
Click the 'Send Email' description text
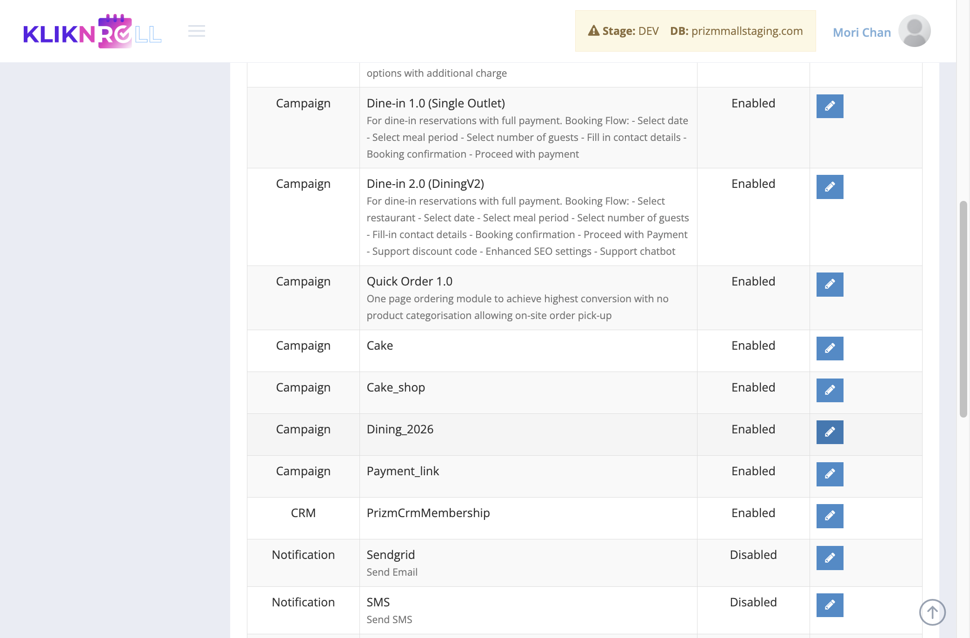(392, 572)
